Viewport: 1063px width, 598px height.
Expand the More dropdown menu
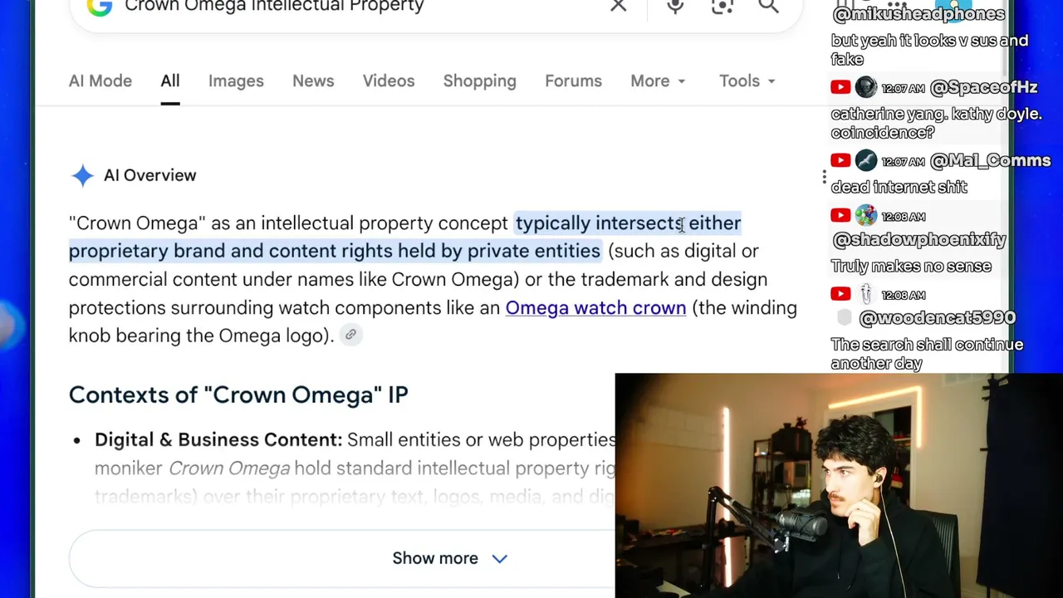tap(658, 81)
